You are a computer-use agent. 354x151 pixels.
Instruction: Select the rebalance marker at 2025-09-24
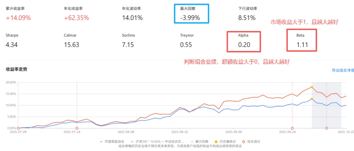pos(292,128)
